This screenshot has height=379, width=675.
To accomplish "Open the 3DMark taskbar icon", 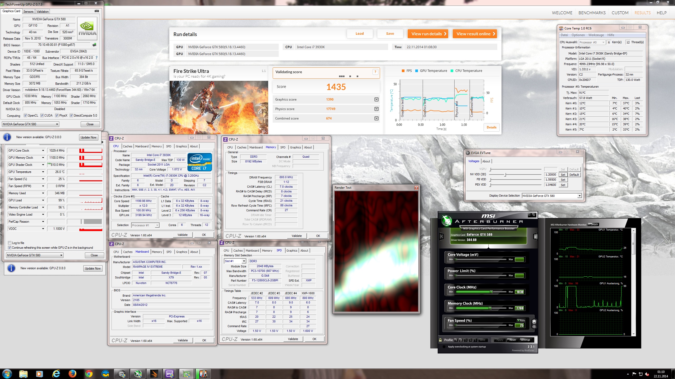I will tap(154, 374).
